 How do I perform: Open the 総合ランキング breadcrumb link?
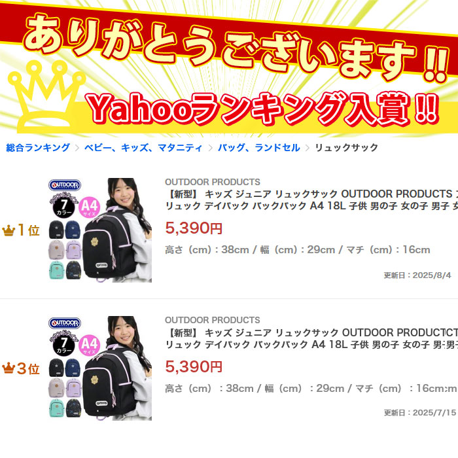click(38, 147)
